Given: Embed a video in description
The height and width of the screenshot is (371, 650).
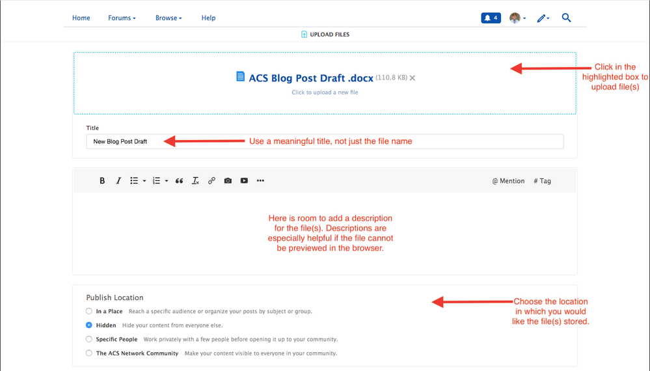Looking at the screenshot, I should (x=244, y=181).
